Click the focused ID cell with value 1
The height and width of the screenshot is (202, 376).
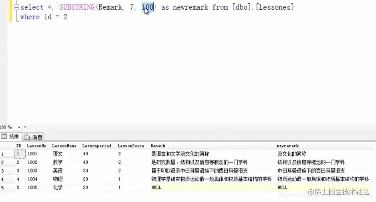point(20,154)
